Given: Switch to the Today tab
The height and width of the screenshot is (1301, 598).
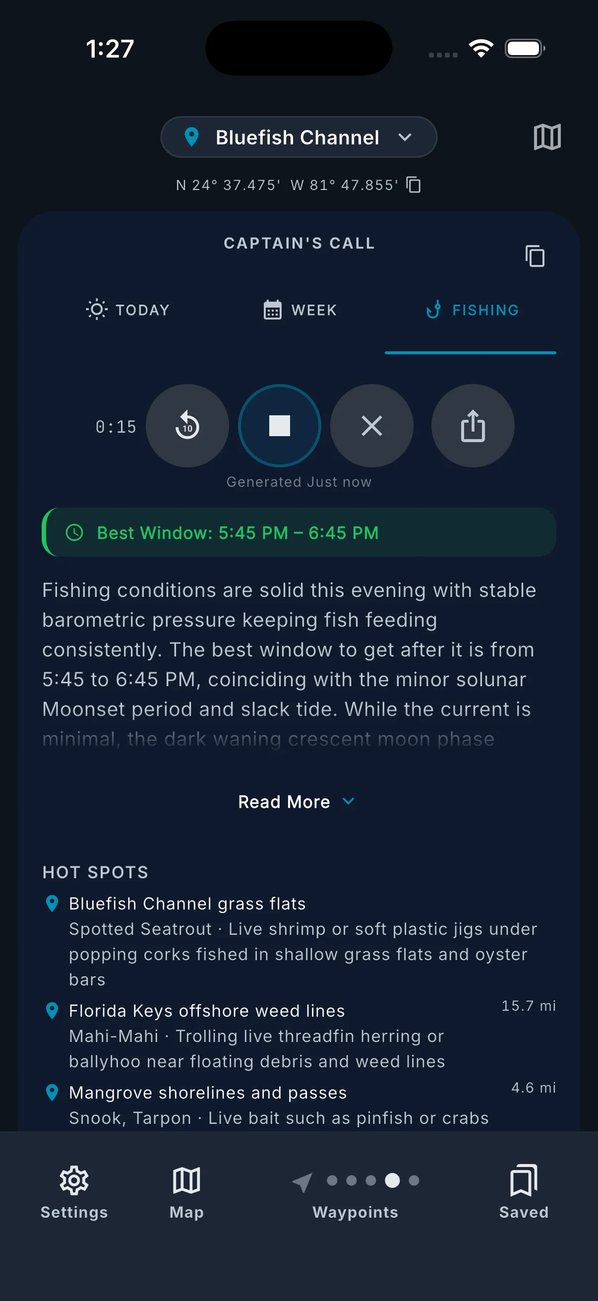Looking at the screenshot, I should coord(128,310).
